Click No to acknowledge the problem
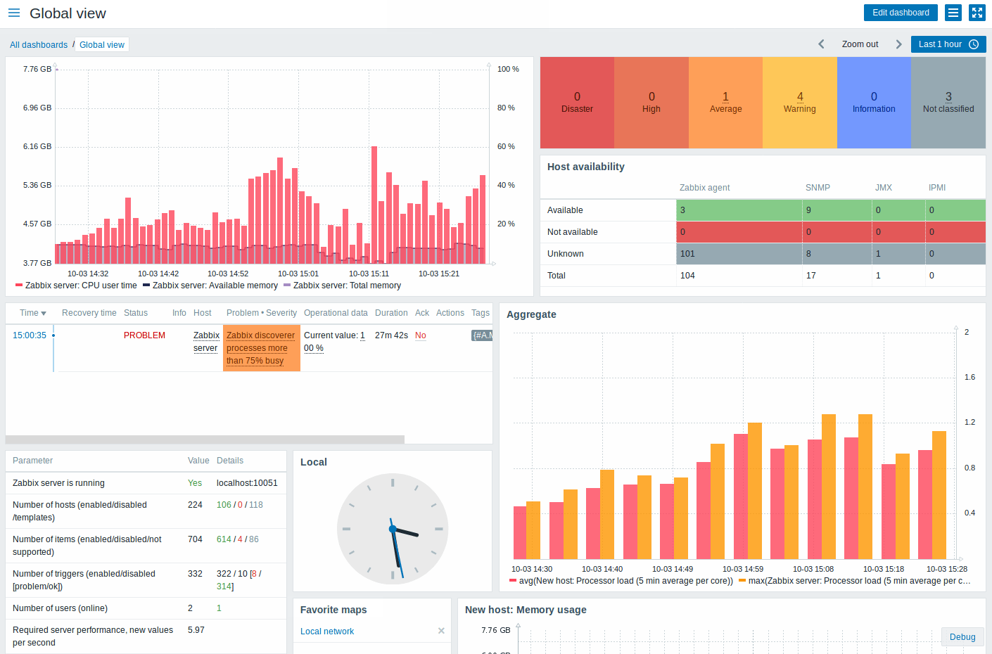The height and width of the screenshot is (654, 992). click(420, 335)
